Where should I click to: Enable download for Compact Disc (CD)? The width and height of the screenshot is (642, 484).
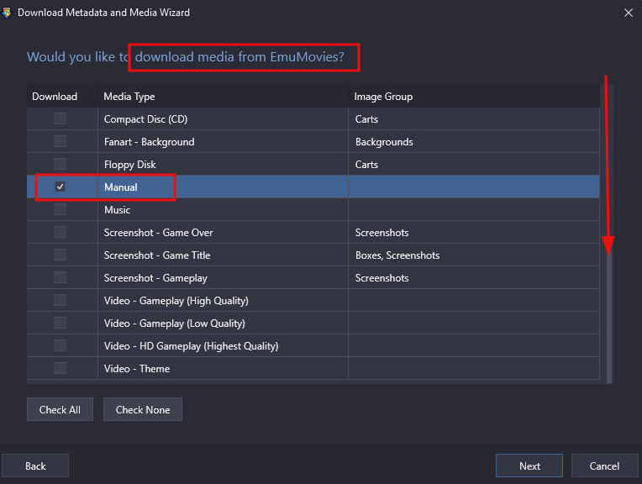point(61,118)
